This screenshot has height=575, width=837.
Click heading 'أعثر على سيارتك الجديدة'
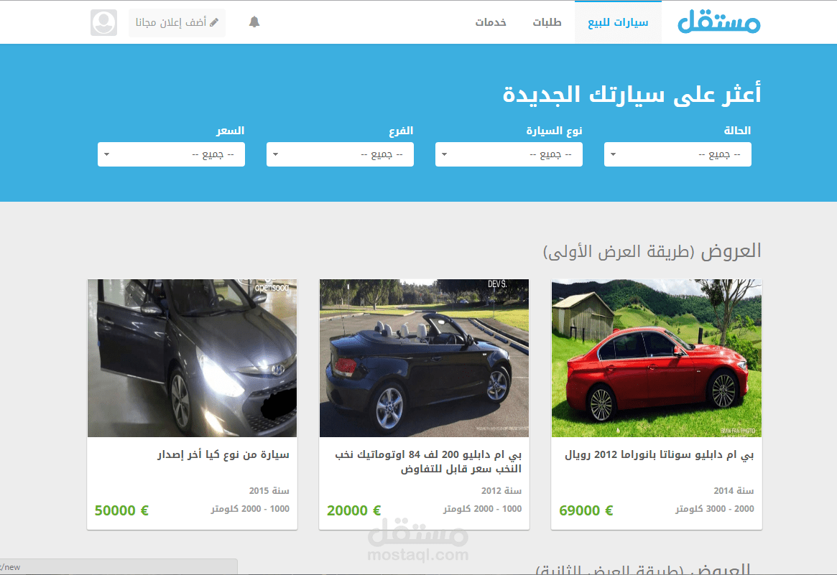(x=632, y=95)
